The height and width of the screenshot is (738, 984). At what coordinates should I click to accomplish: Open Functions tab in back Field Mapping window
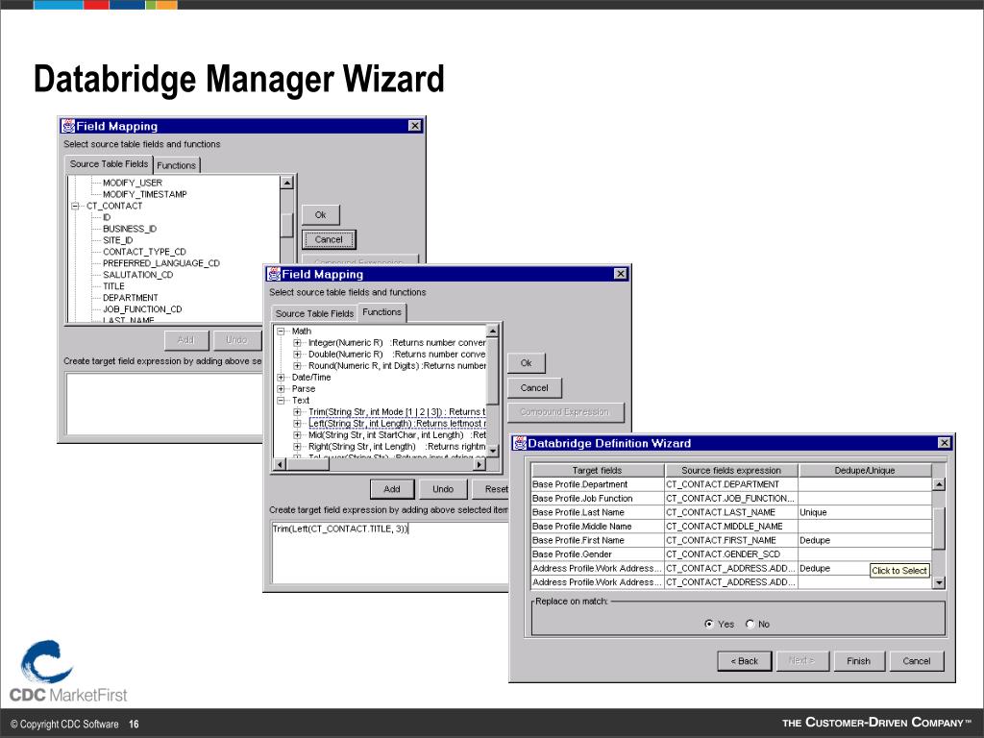177,165
